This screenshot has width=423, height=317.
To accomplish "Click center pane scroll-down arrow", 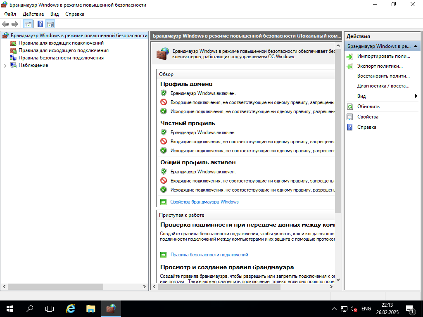I will click(x=338, y=280).
